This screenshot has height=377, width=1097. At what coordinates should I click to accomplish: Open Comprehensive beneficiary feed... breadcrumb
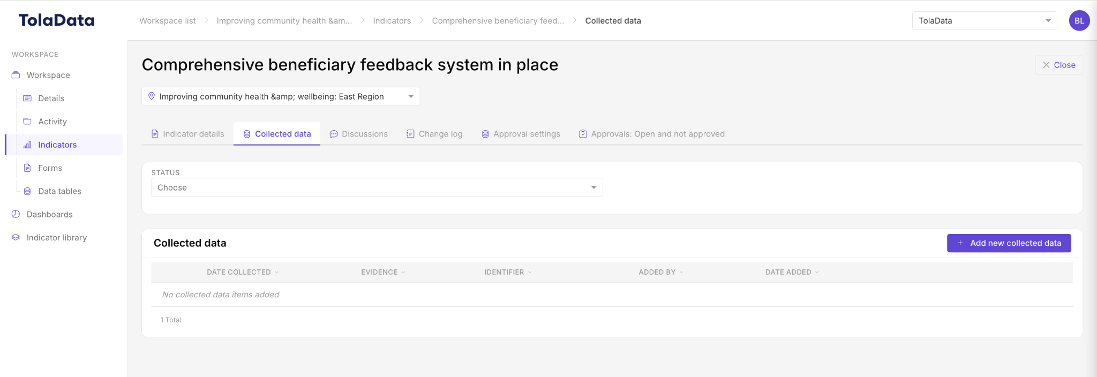click(x=498, y=21)
